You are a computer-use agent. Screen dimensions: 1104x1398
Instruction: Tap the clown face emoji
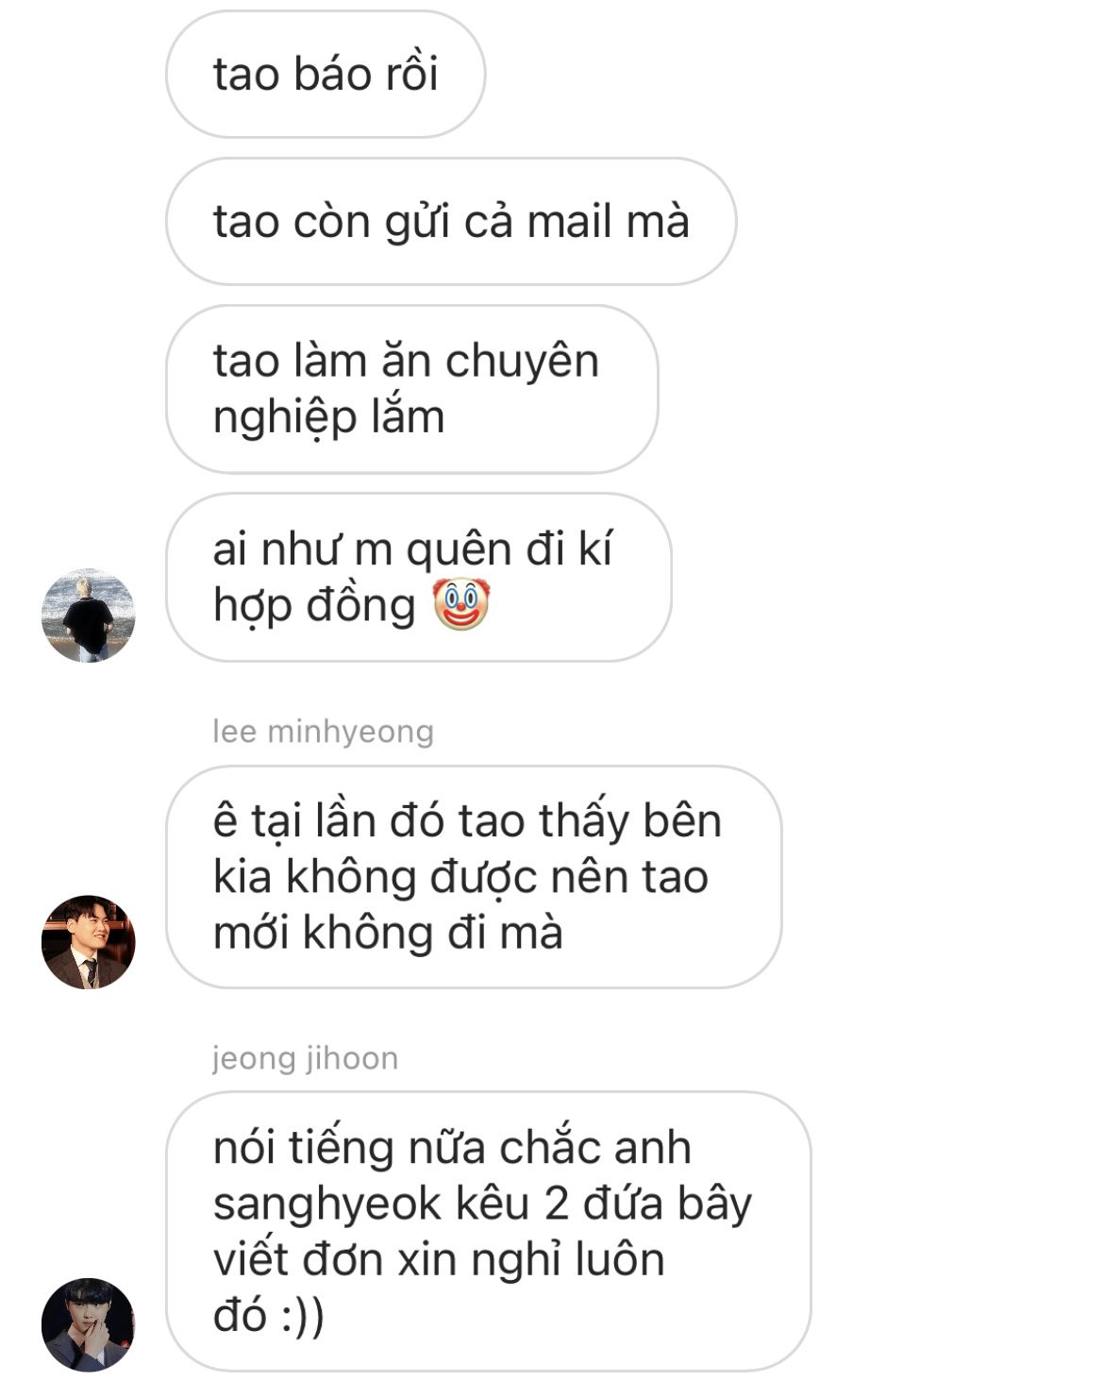pos(461,605)
